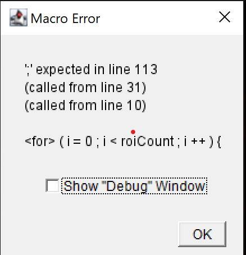This screenshot has height=255, width=246.
Task: Click the word "Window" in the checkbox label
Action: [x=180, y=186]
